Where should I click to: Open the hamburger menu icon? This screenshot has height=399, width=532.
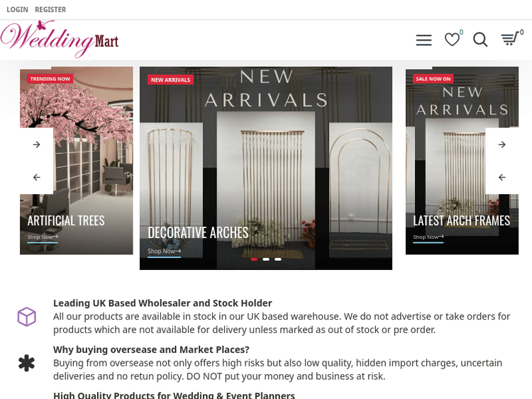423,40
